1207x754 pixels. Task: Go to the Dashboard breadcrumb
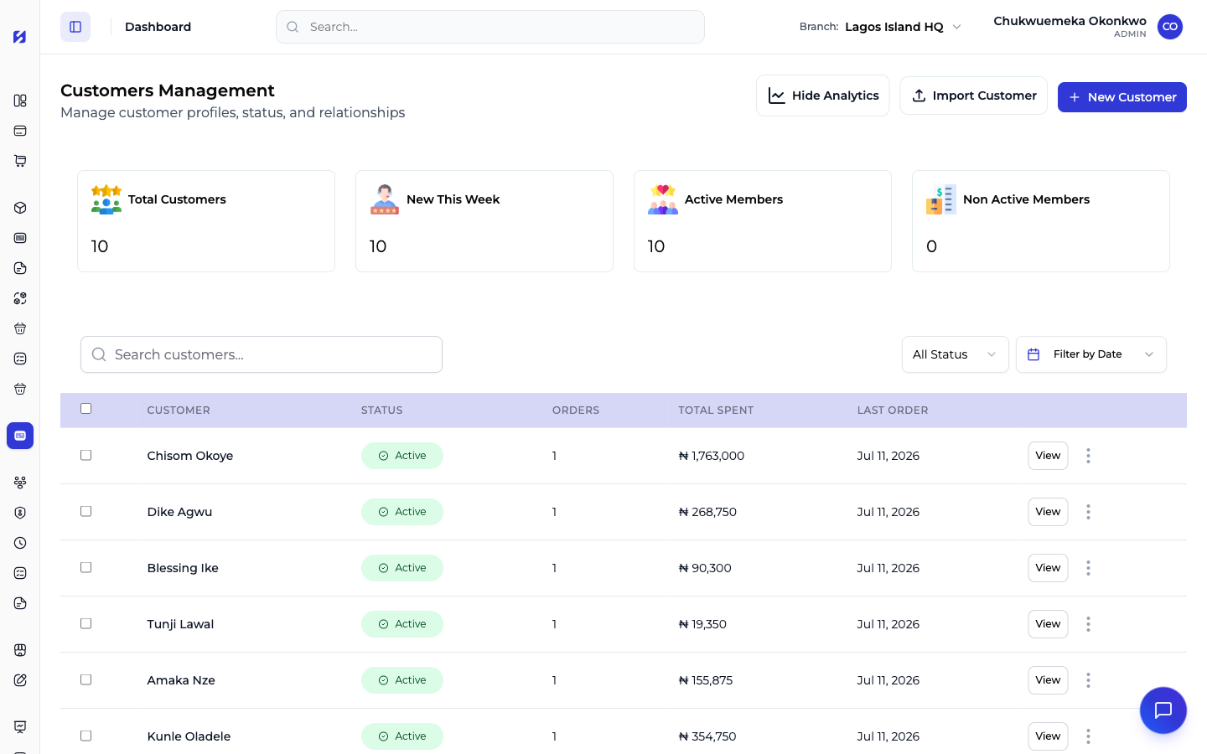click(158, 27)
